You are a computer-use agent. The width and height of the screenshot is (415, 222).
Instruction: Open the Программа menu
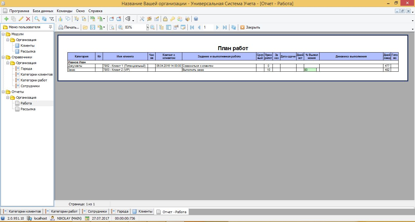[x=19, y=11]
